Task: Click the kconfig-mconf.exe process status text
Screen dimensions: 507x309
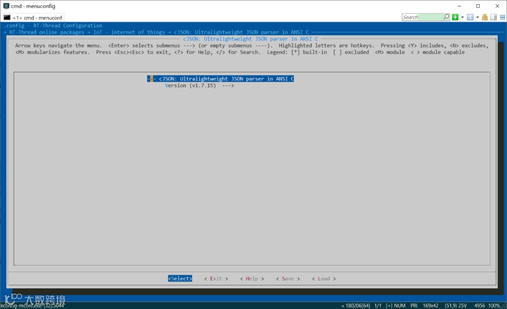Action: click(32, 305)
